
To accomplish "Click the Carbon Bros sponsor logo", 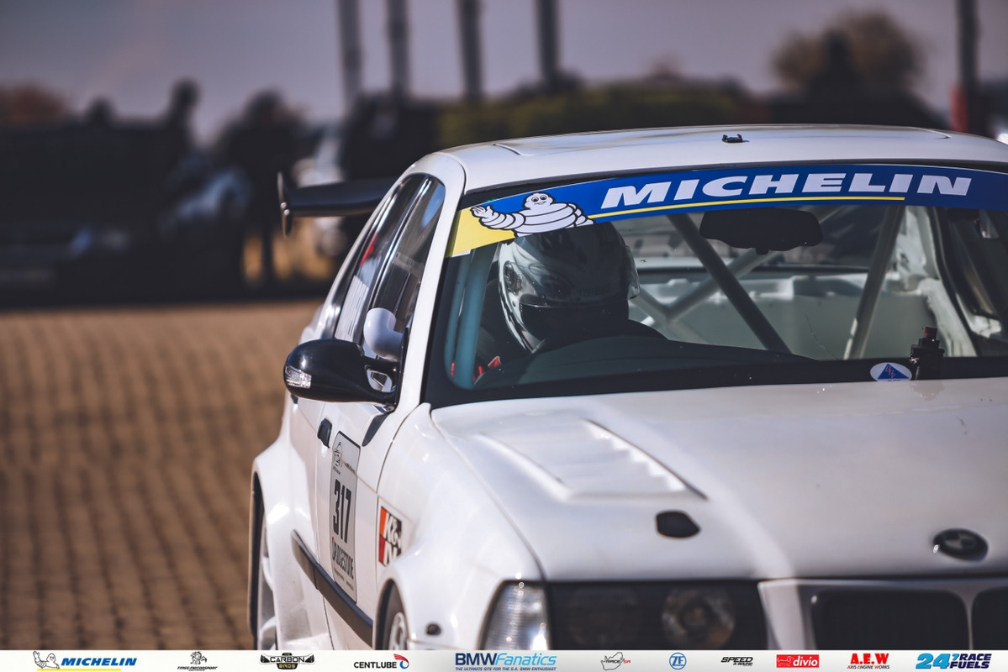I will [287, 660].
